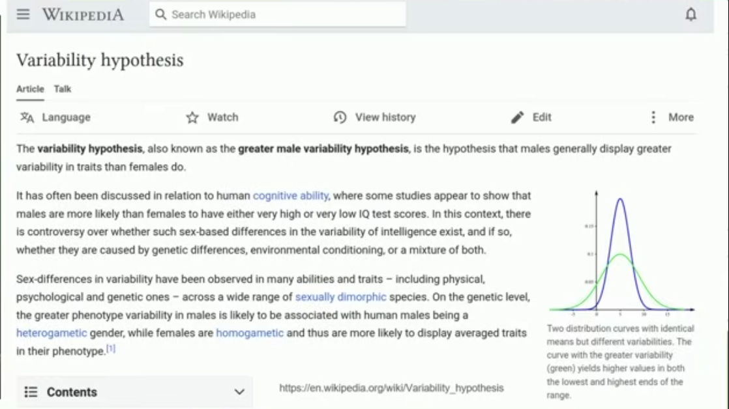
Task: Click the Wikipedia wordmark logo
Action: [83, 14]
